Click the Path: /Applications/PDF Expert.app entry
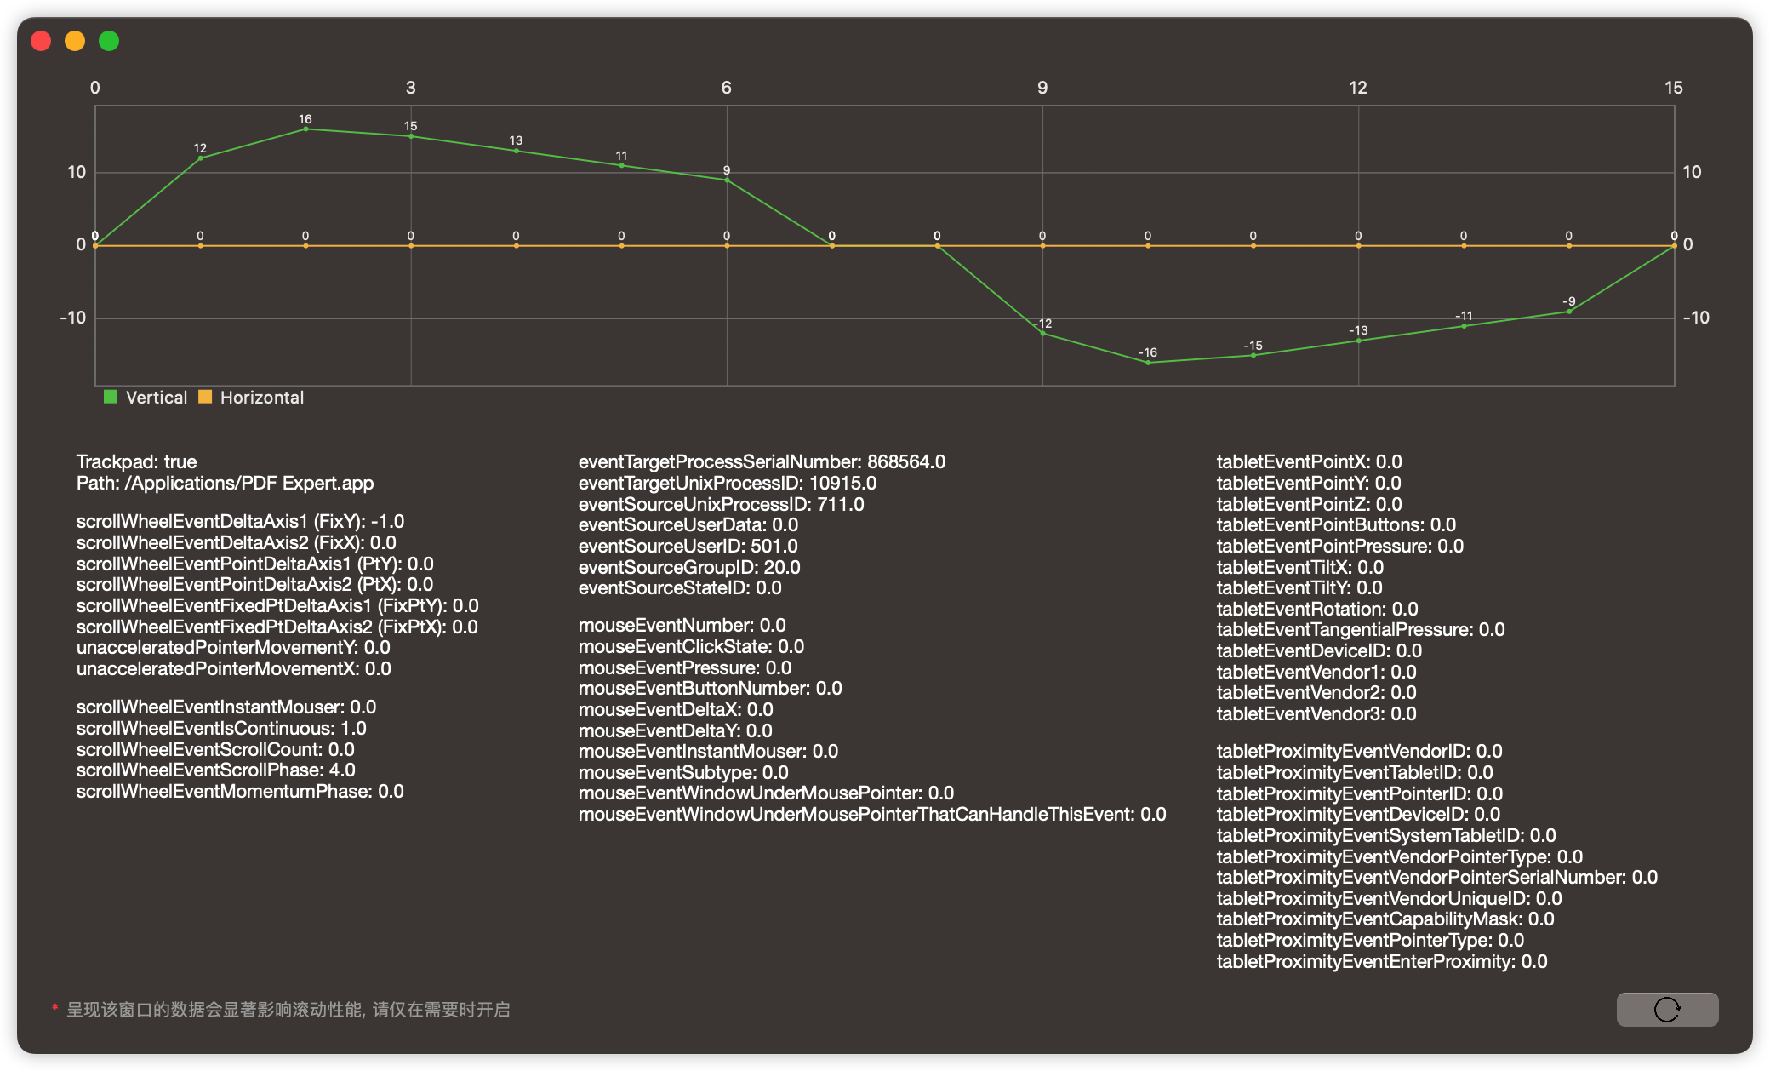This screenshot has width=1770, height=1071. (x=225, y=483)
